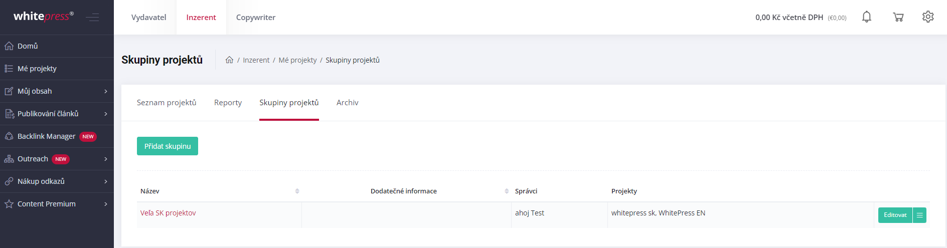947x248 pixels.
Task: Switch to the Reporty tab
Action: [x=228, y=102]
